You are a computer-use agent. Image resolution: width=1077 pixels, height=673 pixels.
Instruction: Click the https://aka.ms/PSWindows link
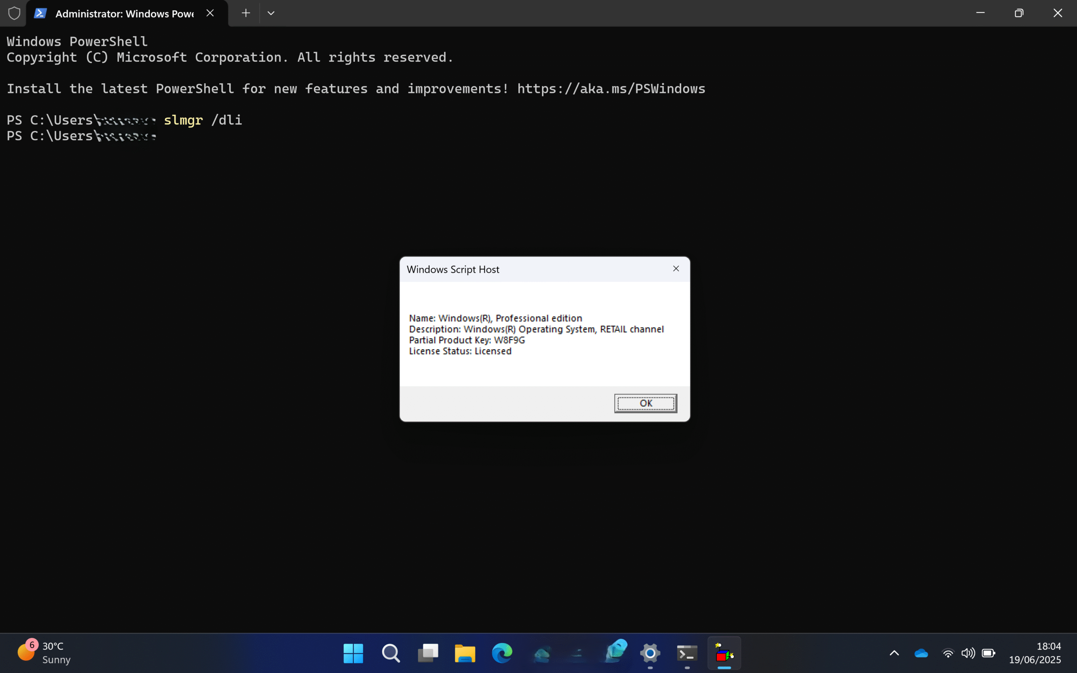click(611, 89)
